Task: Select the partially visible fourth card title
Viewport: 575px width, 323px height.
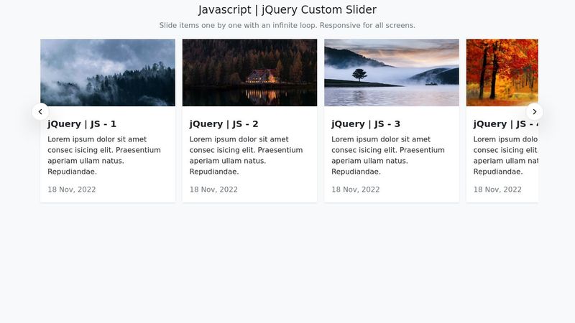Action: coord(506,124)
